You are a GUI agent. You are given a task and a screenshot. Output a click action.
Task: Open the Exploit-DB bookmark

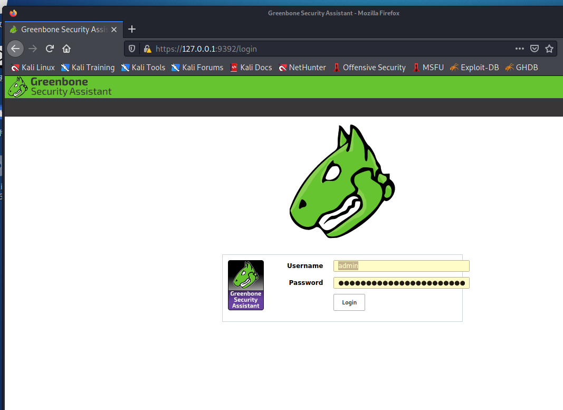point(474,68)
